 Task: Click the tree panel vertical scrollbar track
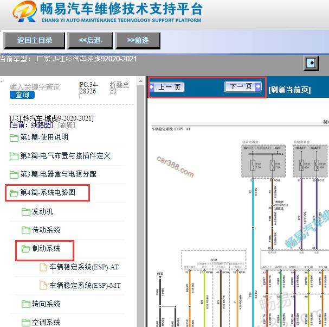[x=140, y=206]
